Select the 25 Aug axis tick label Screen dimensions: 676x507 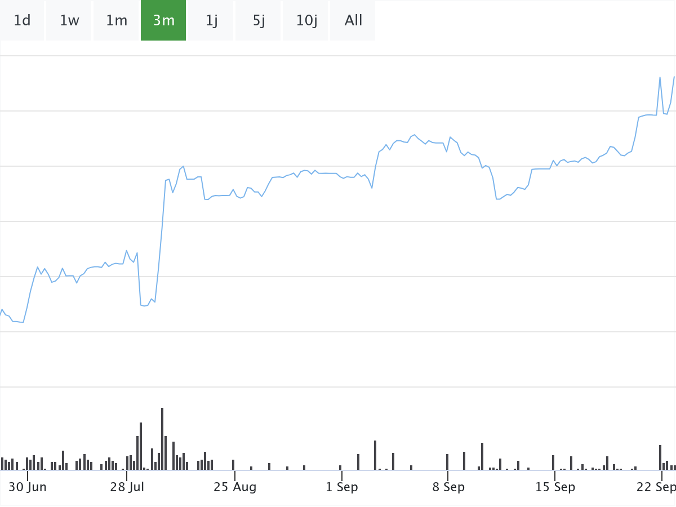(x=235, y=487)
